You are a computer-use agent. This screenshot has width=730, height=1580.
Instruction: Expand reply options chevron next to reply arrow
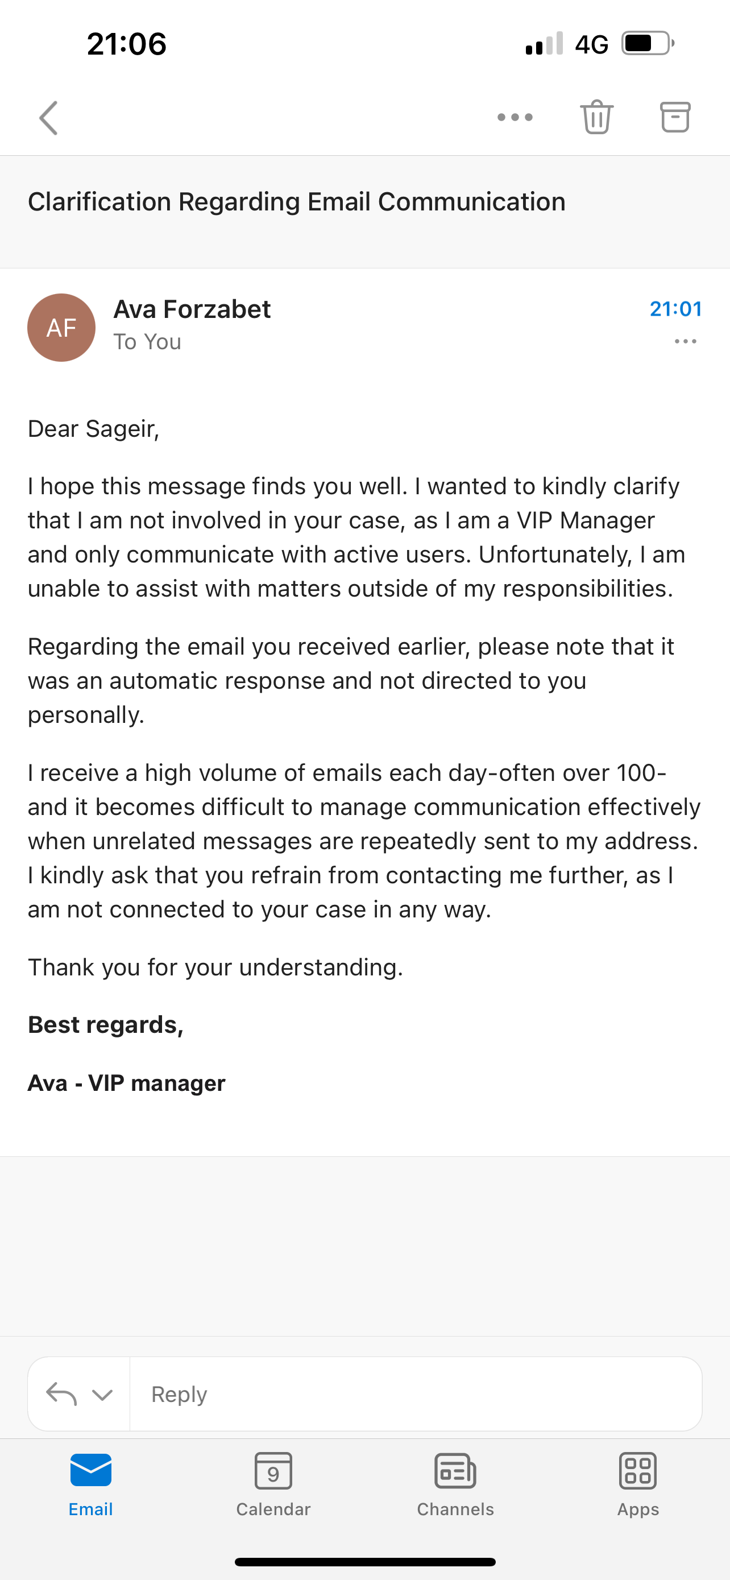click(102, 1395)
